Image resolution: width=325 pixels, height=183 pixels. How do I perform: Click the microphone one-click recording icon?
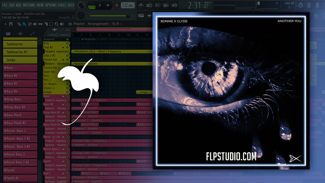coord(317,5)
